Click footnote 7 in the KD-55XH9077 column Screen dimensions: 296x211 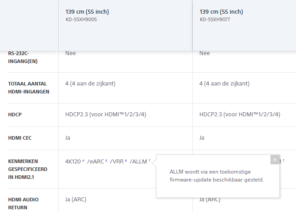pos(283,161)
